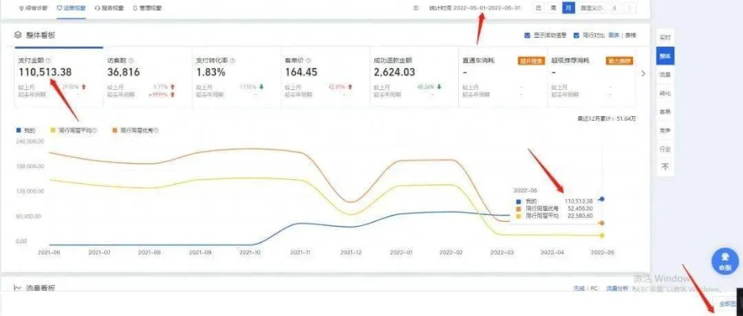The width and height of the screenshot is (743, 316).
Task: Switch to 图表 view
Action: (x=614, y=35)
